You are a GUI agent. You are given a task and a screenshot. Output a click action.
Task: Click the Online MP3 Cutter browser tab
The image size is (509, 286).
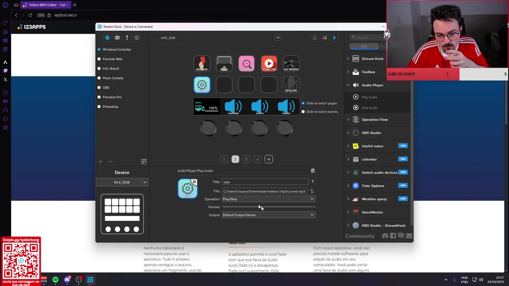pyautogui.click(x=46, y=5)
